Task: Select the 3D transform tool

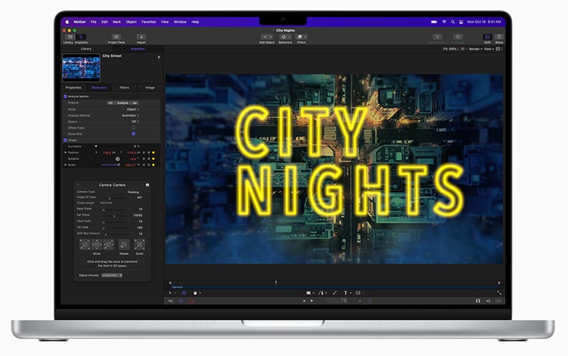Action: [x=184, y=293]
